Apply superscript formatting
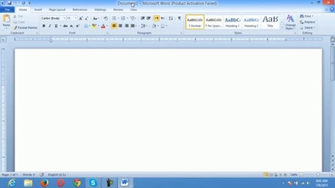The width and height of the screenshot is (335, 188). (x=77, y=26)
